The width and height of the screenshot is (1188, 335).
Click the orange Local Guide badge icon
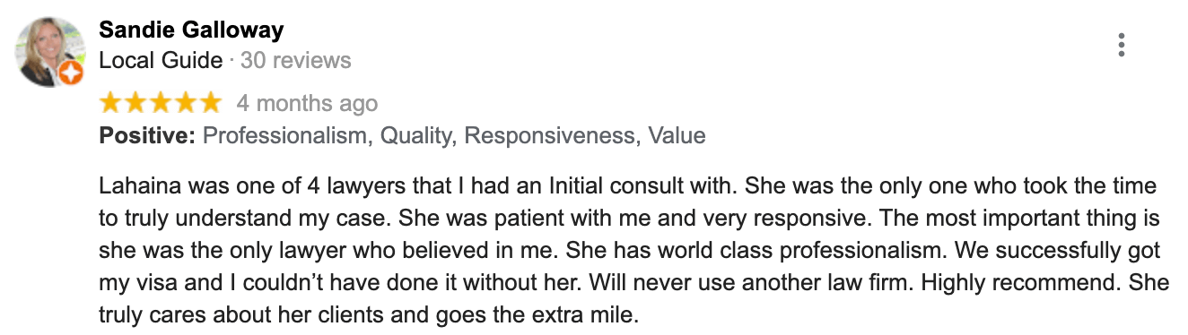[72, 74]
